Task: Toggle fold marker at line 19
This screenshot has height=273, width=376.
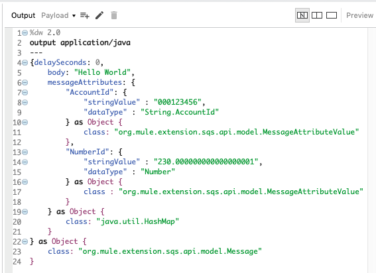Action: click(25, 212)
